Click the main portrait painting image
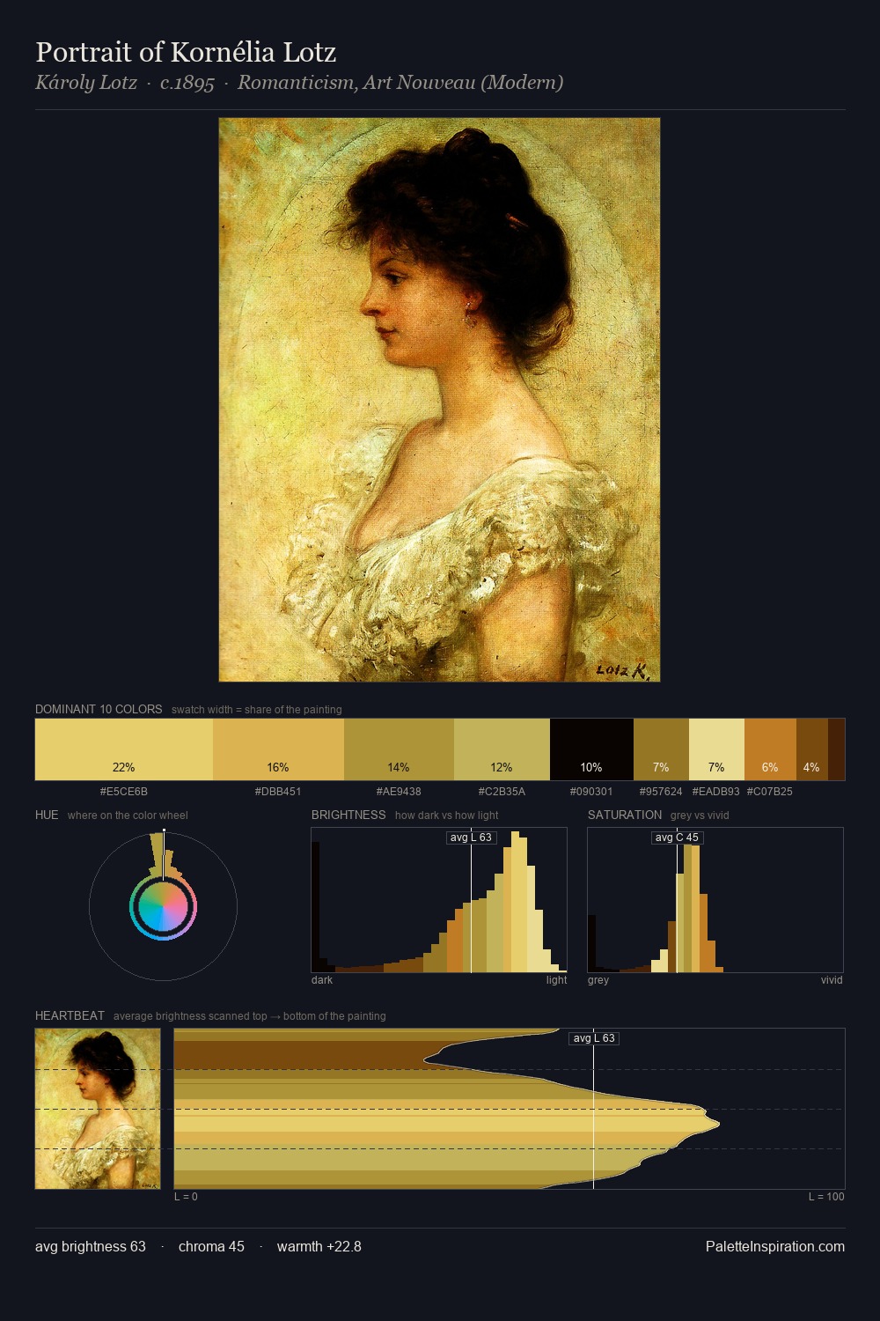The image size is (880, 1321). [439, 400]
